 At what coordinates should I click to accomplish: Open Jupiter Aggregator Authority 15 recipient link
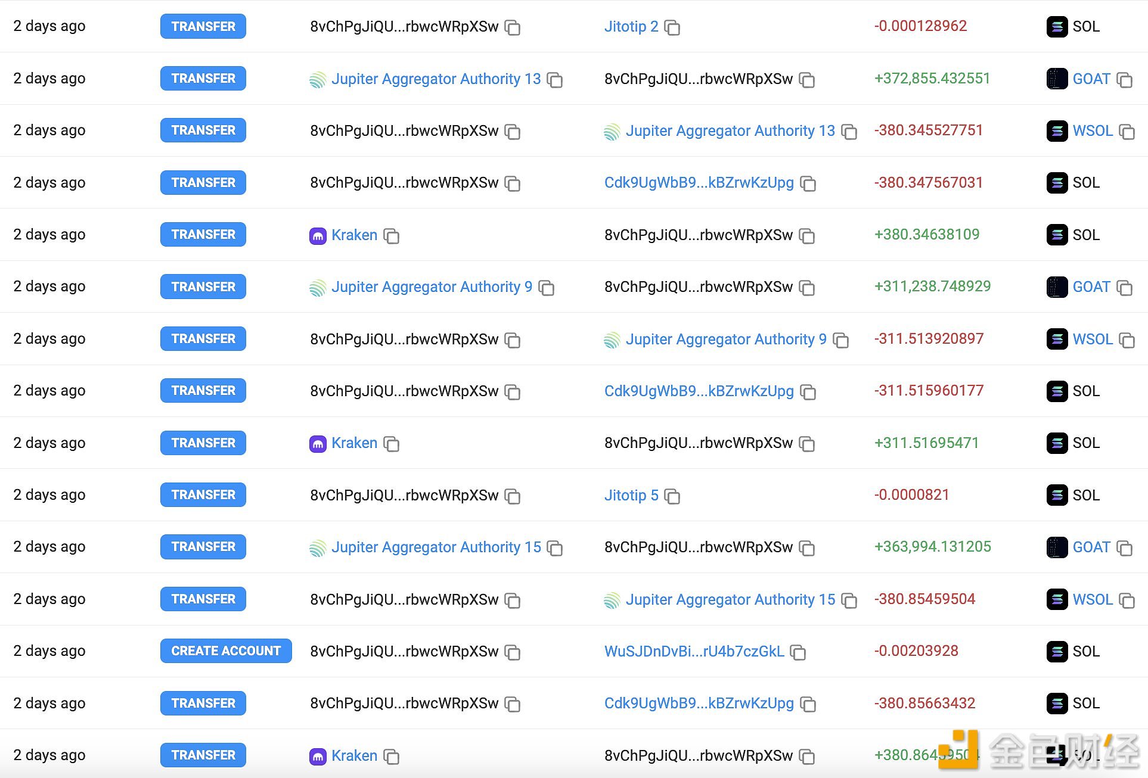click(731, 599)
